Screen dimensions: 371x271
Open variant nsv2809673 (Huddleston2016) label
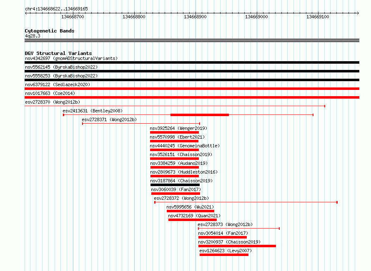click(184, 172)
